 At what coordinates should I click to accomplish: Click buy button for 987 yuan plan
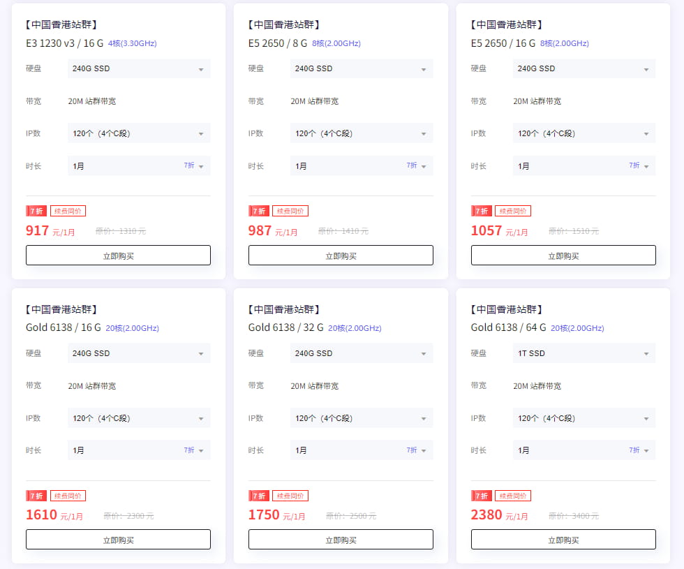pos(341,256)
